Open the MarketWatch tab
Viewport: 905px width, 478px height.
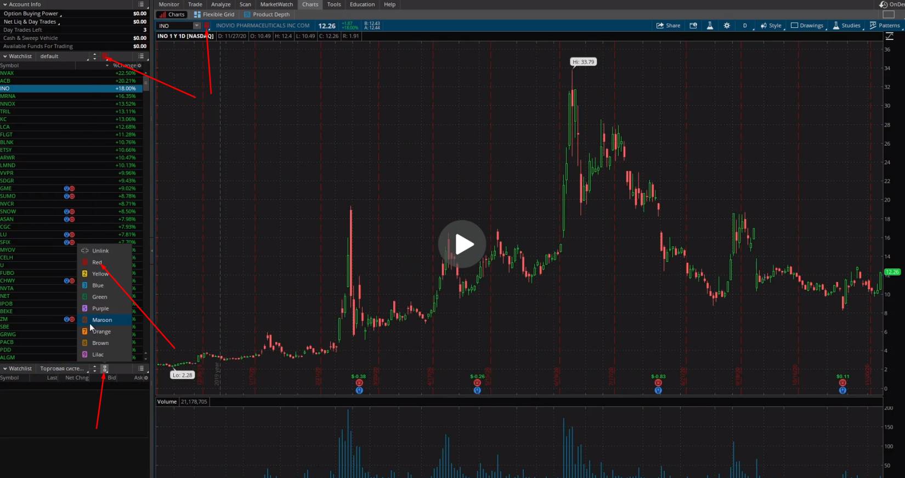(x=276, y=4)
